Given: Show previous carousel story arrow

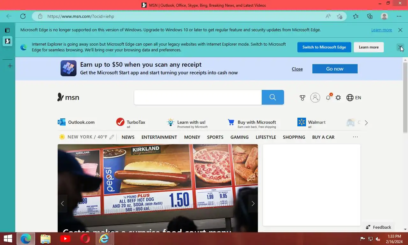Looking at the screenshot, I should (62, 204).
